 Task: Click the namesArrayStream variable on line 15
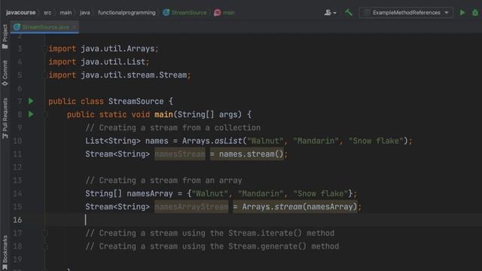(x=191, y=206)
